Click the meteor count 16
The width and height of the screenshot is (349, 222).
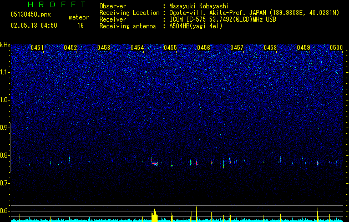point(80,26)
